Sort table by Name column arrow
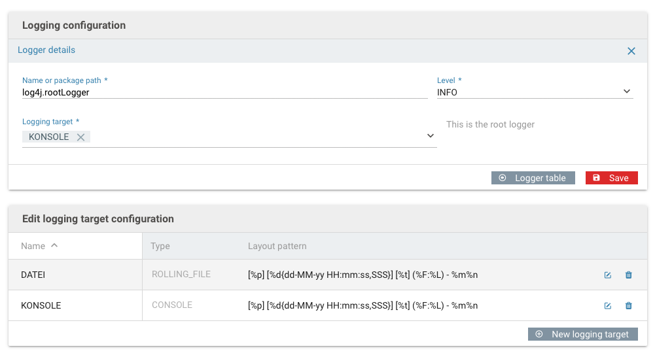Viewport: 655px width, 357px height. pos(54,245)
